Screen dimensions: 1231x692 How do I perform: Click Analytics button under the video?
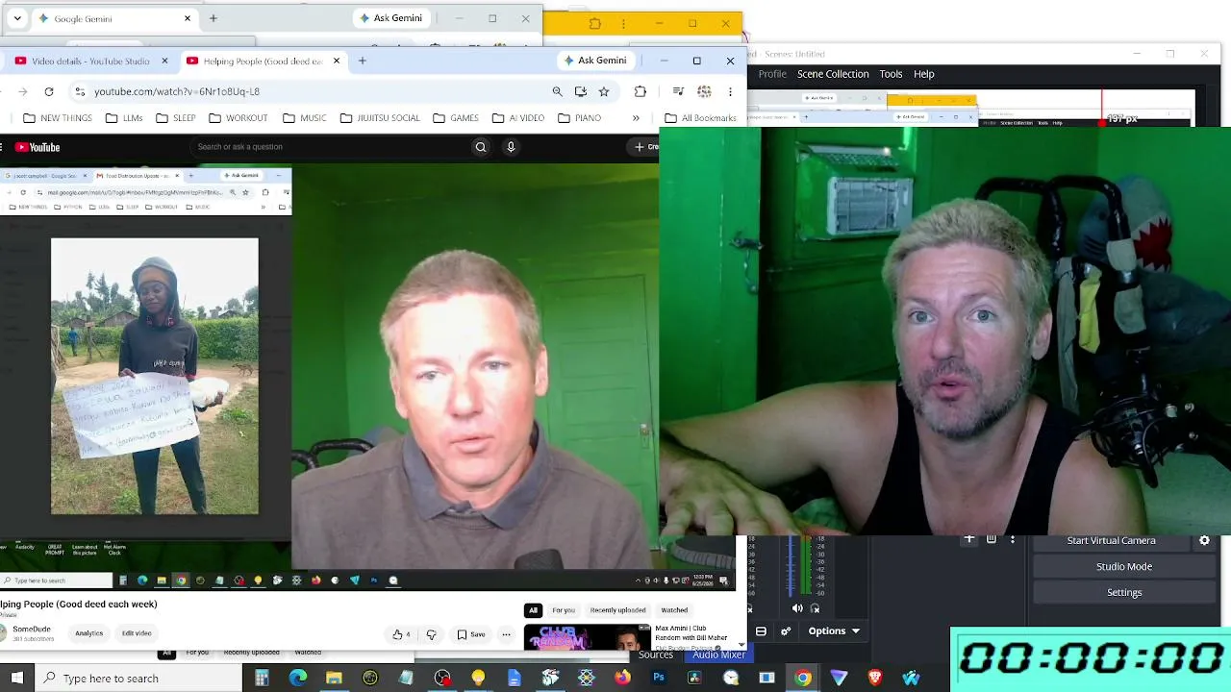tap(89, 633)
